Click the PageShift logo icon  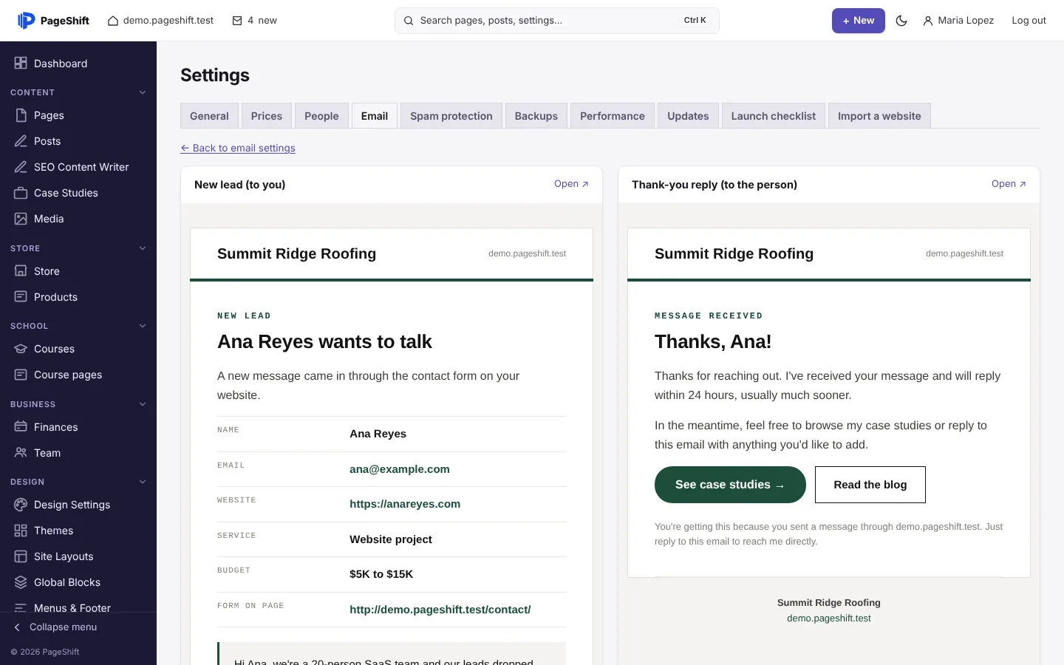[26, 21]
